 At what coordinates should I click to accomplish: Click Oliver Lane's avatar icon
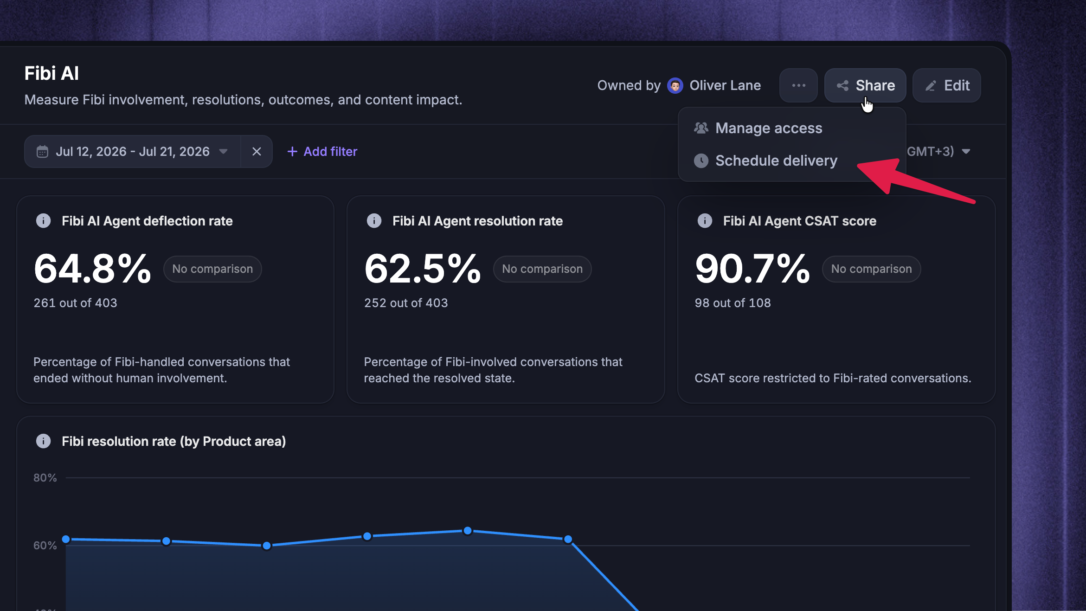675,85
